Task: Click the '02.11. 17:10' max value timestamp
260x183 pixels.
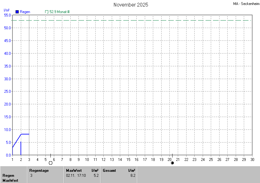Action: (76, 176)
